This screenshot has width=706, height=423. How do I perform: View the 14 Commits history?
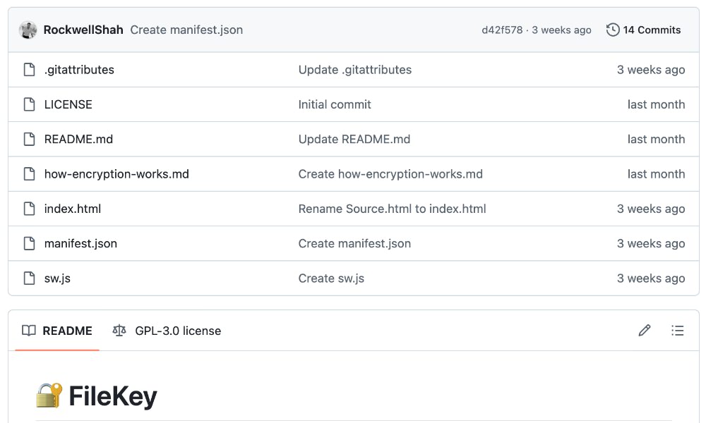[x=643, y=30]
